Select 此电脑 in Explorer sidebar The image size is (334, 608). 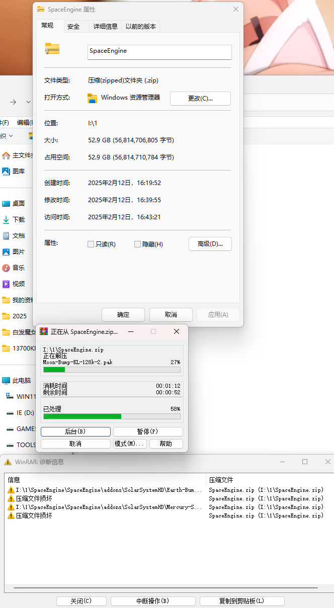[22, 381]
